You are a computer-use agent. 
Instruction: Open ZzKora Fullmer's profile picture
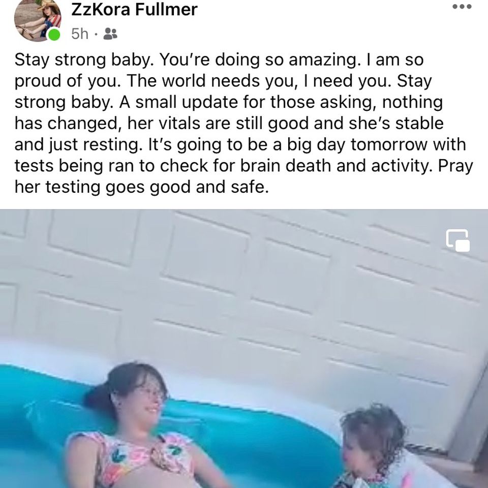click(37, 20)
